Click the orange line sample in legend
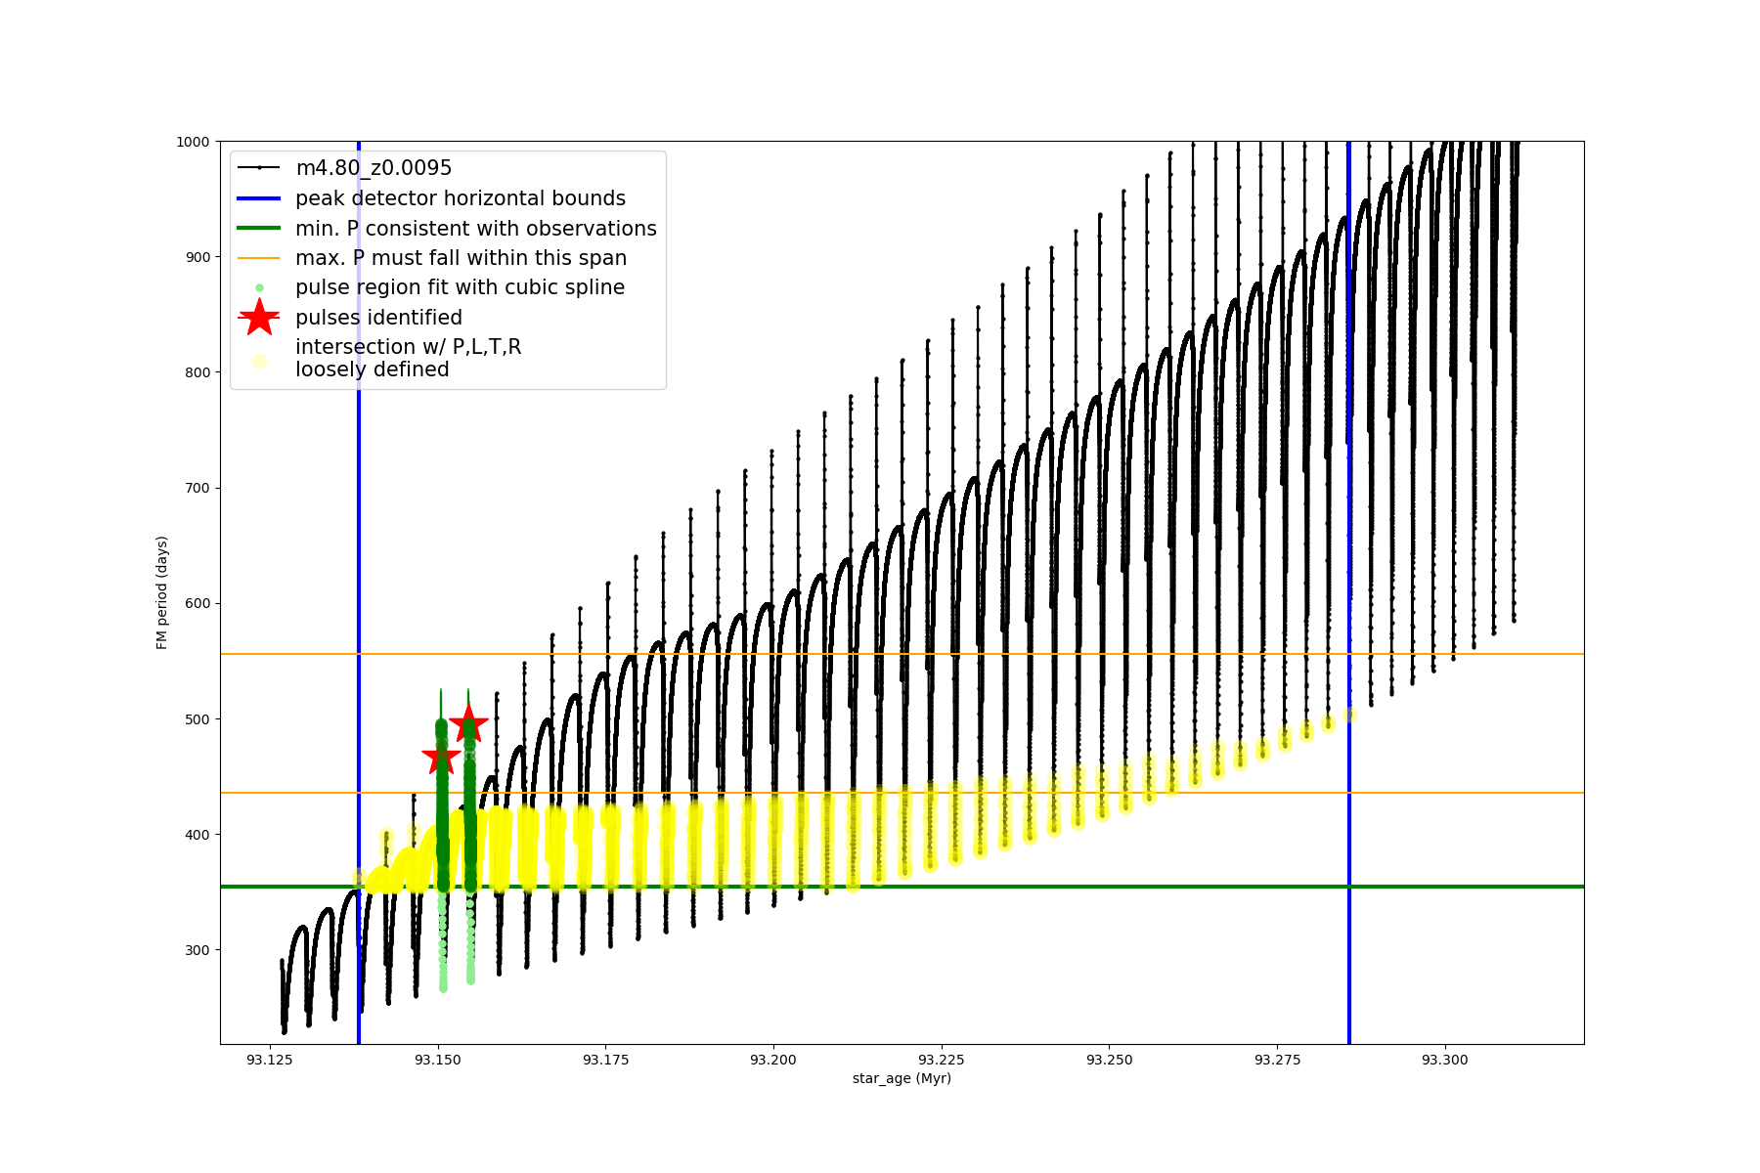1760x1173 pixels. [x=259, y=258]
